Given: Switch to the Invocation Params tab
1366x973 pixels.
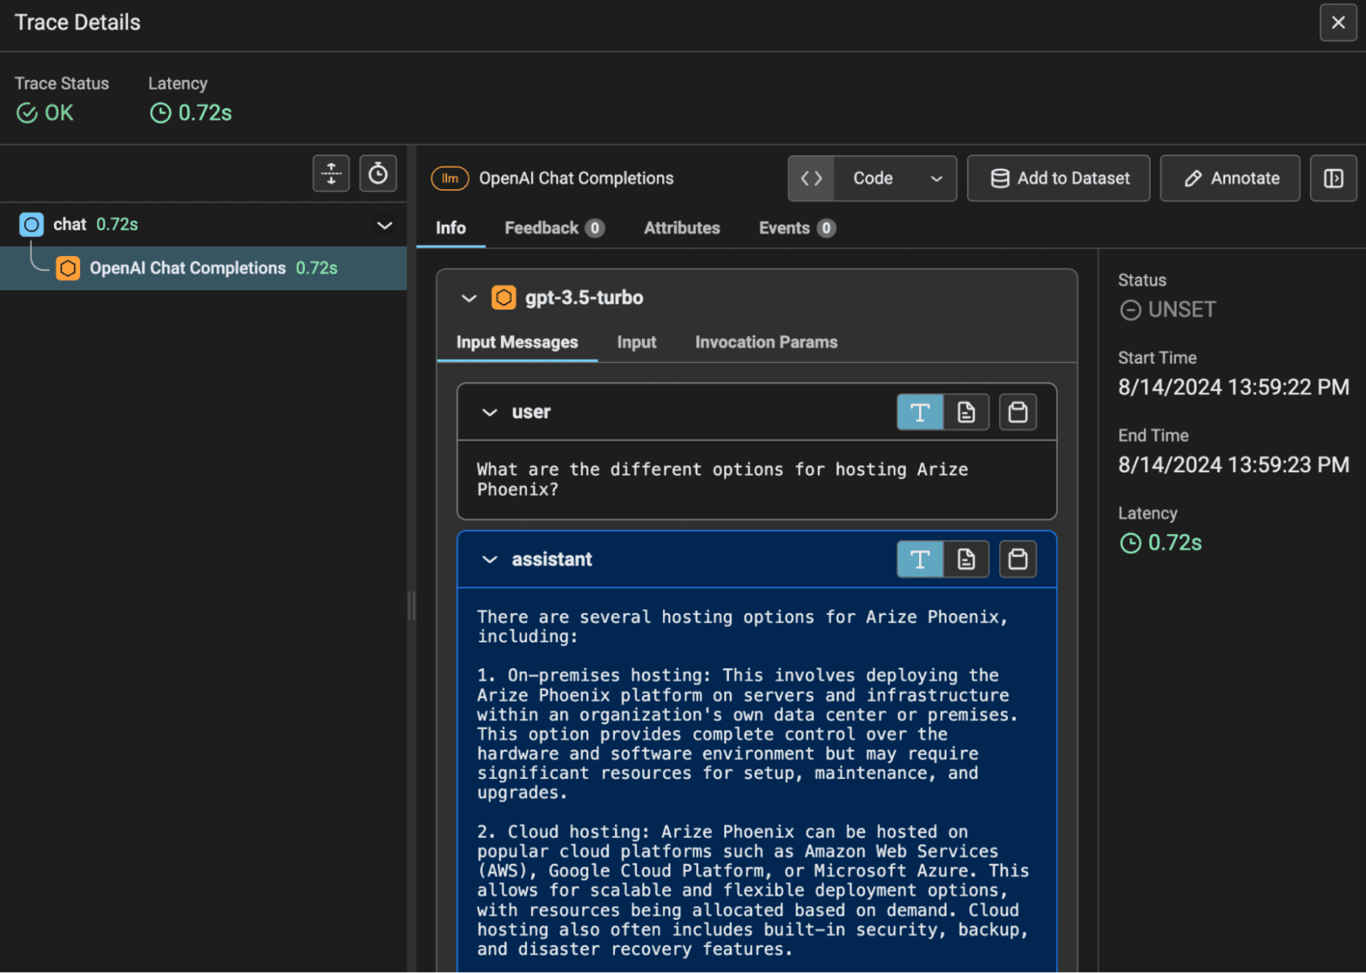Looking at the screenshot, I should (x=765, y=342).
